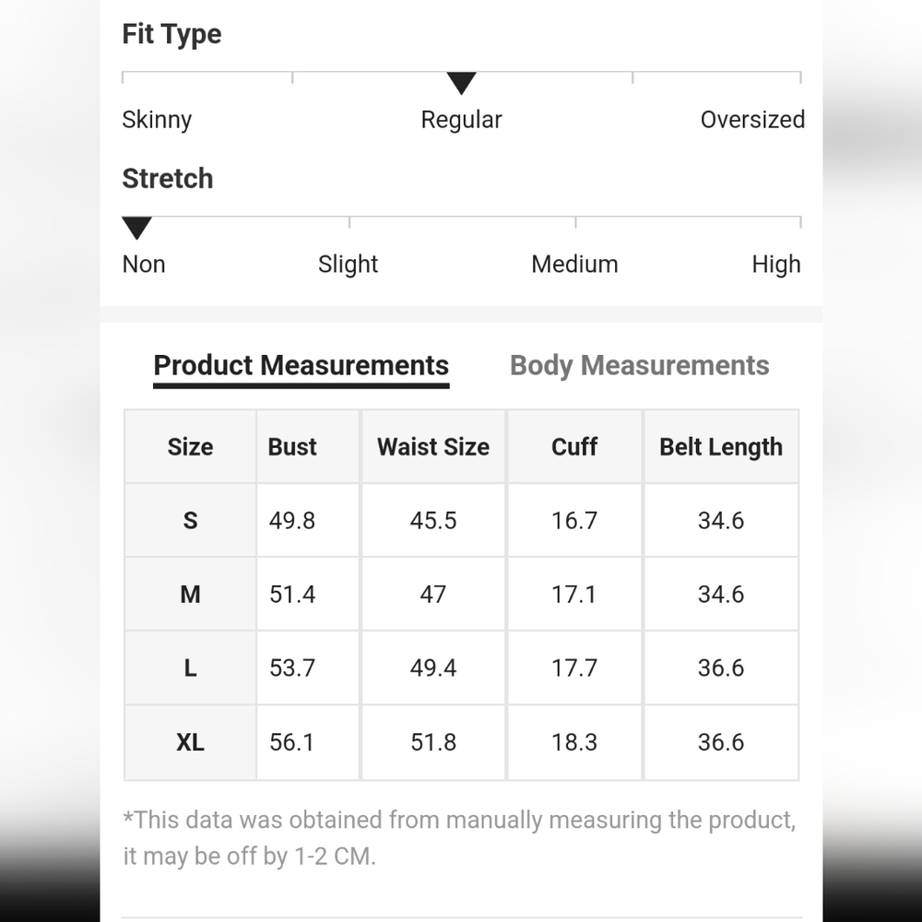This screenshot has height=922, width=922.
Task: Click the Slight label on Stretch scale
Action: pos(349,265)
